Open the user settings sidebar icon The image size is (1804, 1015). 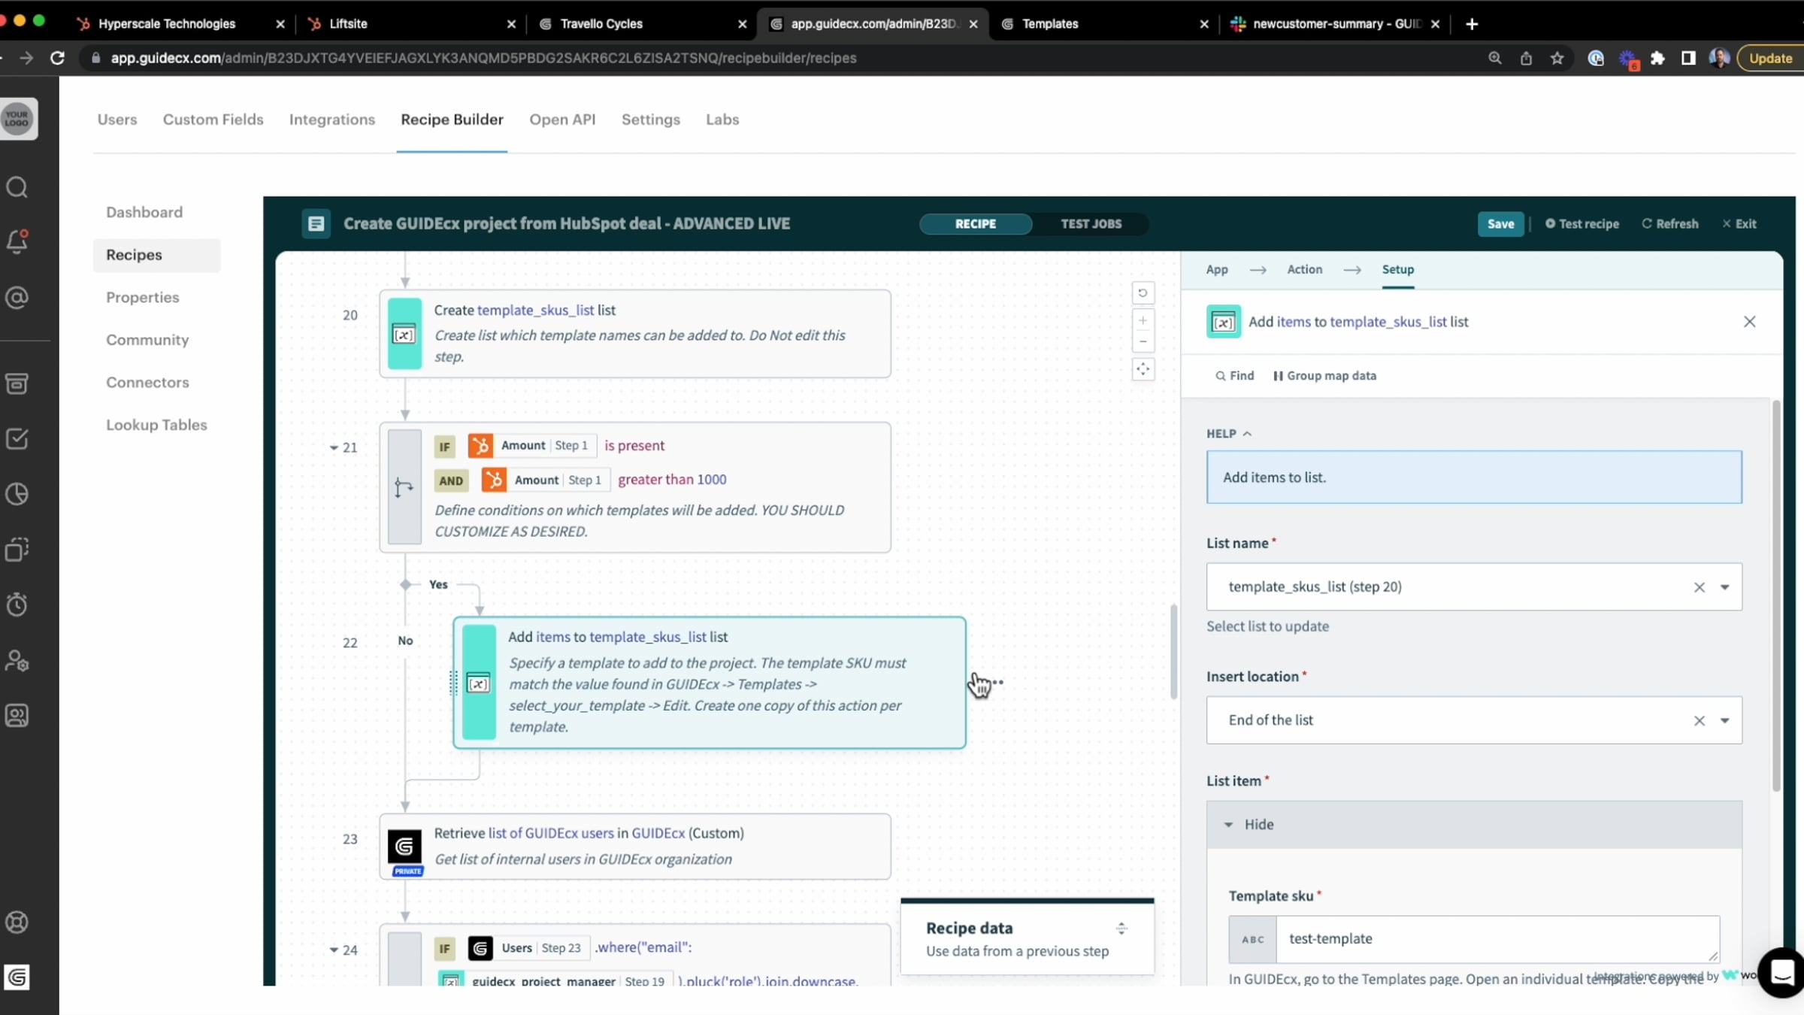[x=17, y=660]
